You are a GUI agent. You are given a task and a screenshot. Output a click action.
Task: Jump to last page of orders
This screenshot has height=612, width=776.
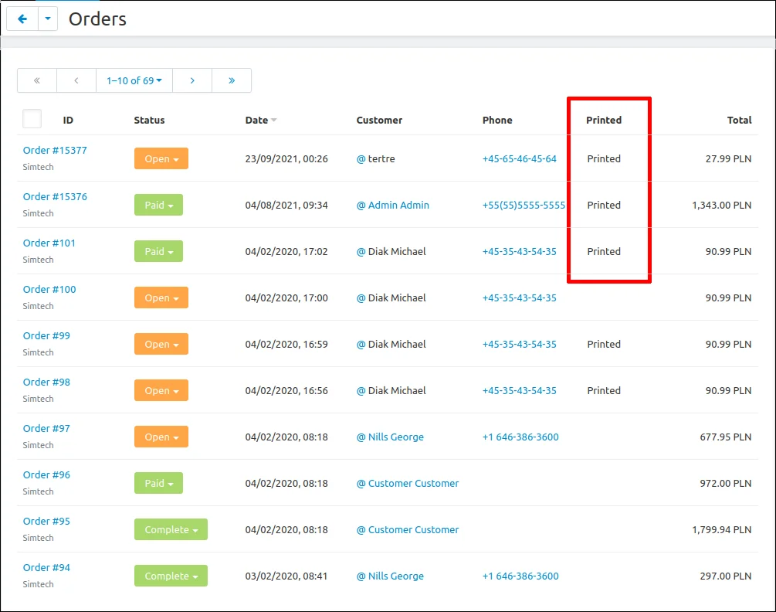pyautogui.click(x=232, y=80)
